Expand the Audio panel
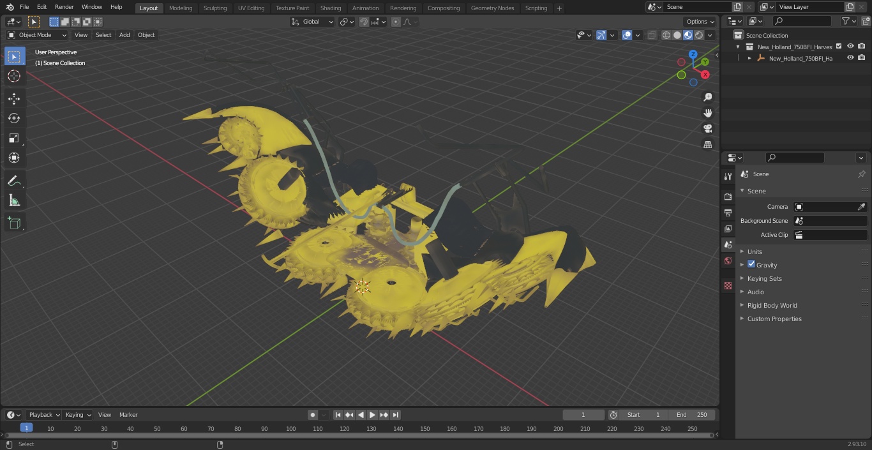 click(x=756, y=292)
